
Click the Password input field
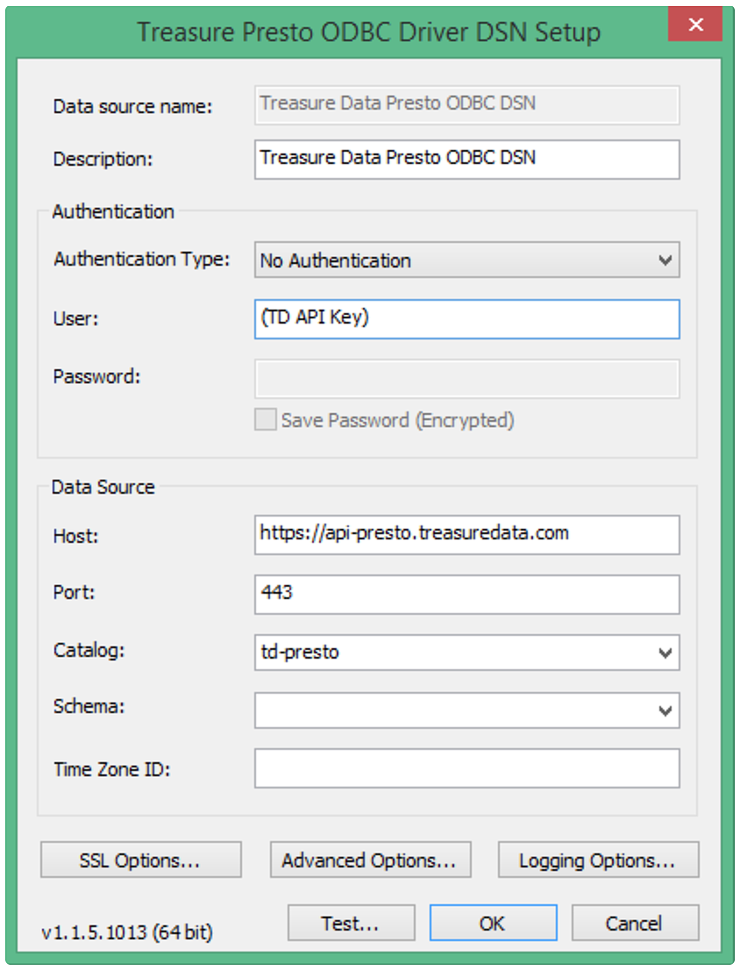[x=466, y=379]
